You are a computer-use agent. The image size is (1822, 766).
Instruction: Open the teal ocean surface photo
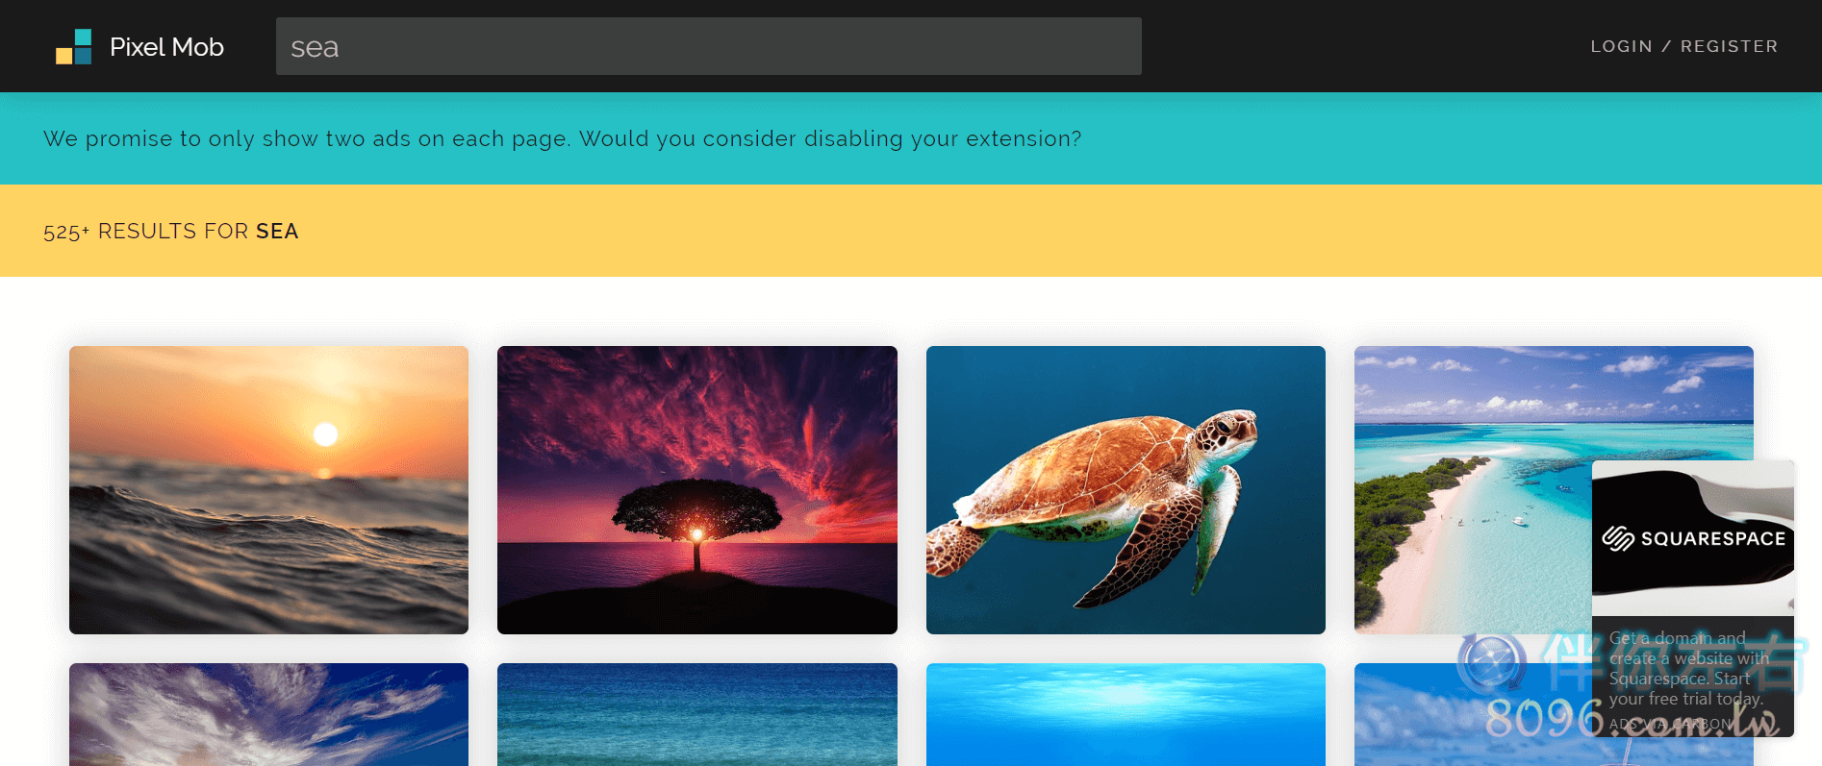[x=696, y=714]
